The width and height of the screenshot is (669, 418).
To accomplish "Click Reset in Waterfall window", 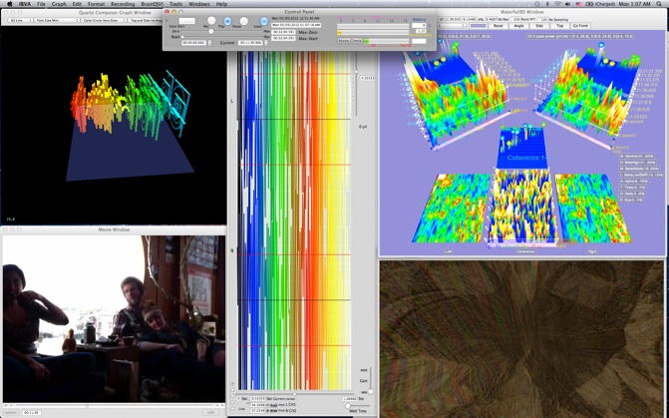I will [498, 26].
